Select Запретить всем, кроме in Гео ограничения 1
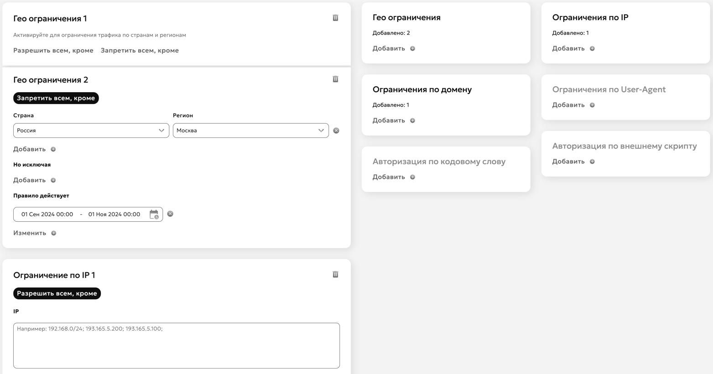 140,51
